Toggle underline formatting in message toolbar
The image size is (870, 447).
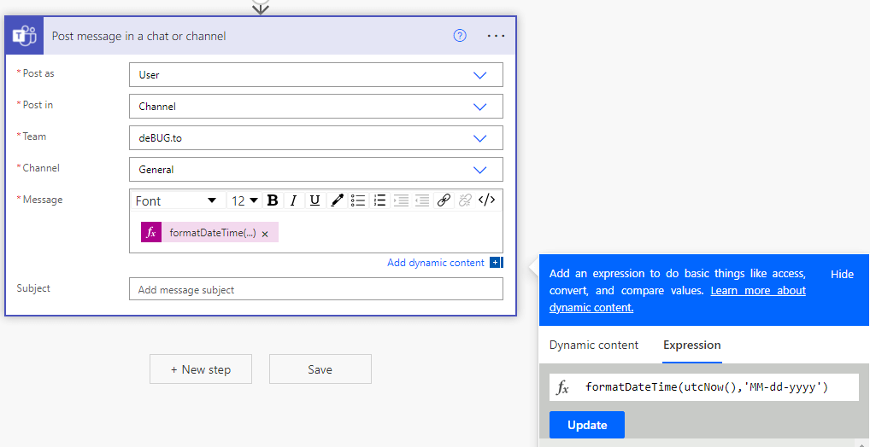(x=314, y=200)
